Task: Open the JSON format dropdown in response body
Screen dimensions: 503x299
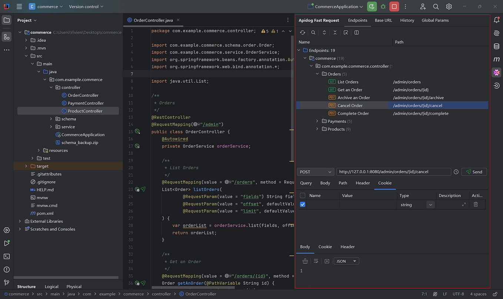Action: (x=346, y=261)
